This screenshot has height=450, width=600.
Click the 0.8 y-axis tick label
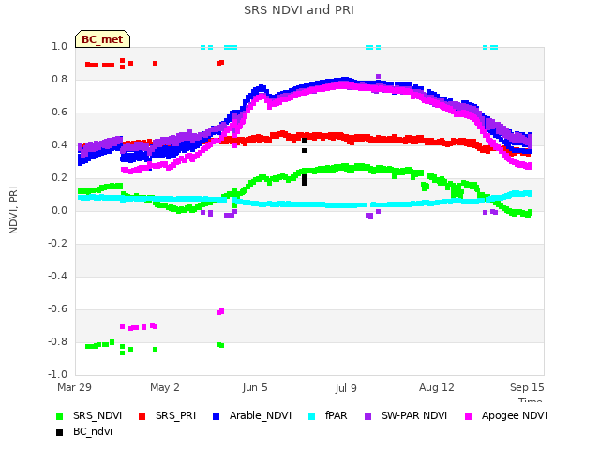[60, 80]
